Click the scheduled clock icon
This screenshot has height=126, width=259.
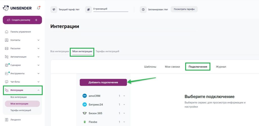(x=143, y=10)
